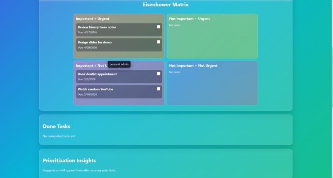333x178 pixels.
Task: Click the Due: 4/29/2026 date
Action: [x=87, y=47]
